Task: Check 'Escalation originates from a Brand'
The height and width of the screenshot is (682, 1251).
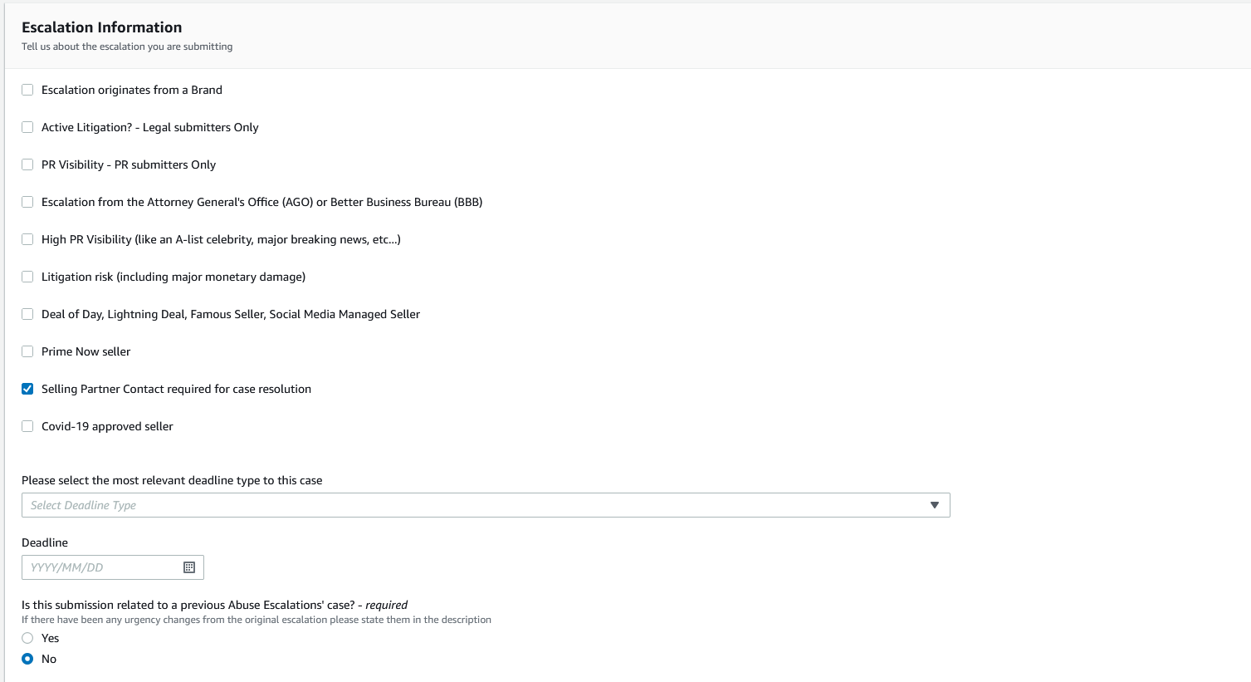Action: [27, 90]
